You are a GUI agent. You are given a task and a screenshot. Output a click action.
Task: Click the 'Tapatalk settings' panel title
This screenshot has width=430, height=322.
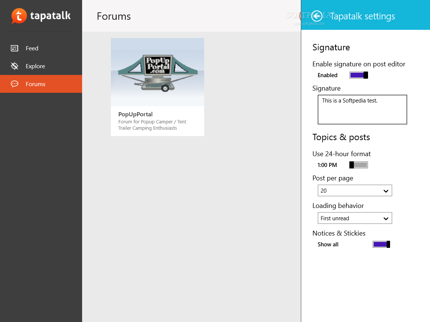point(362,16)
